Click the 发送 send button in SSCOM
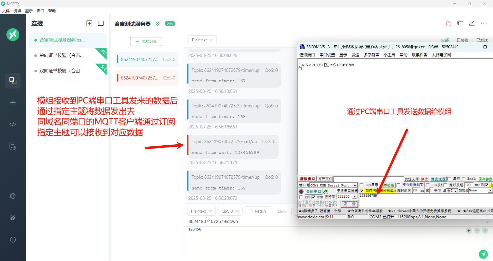The width and height of the screenshot is (493, 261). [x=349, y=204]
